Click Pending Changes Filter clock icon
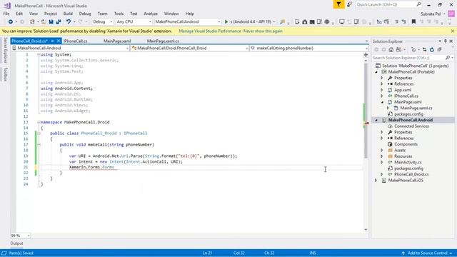The width and height of the screenshot is (457, 257). coord(413,50)
